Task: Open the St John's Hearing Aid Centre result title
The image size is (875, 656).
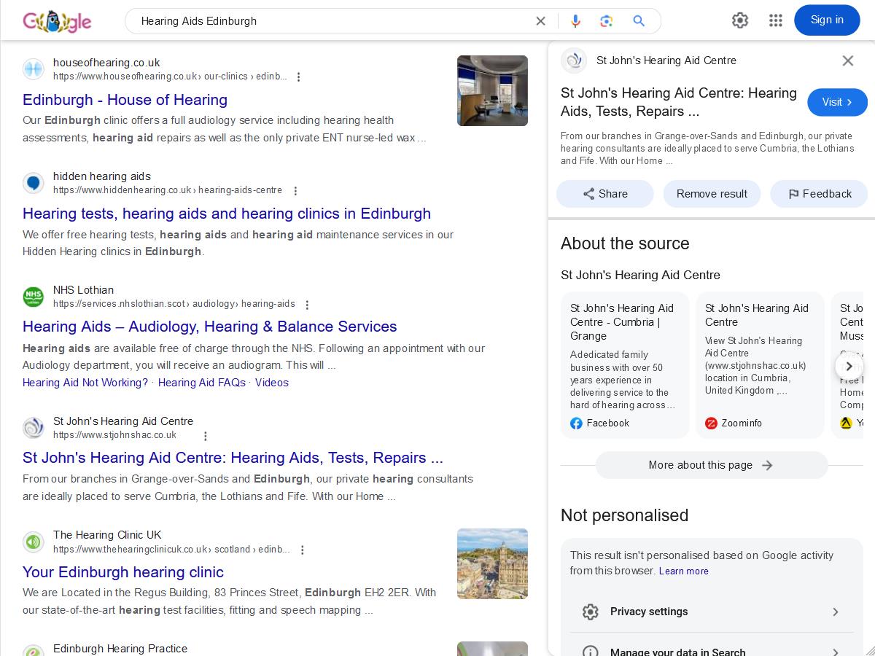Action: 233,458
